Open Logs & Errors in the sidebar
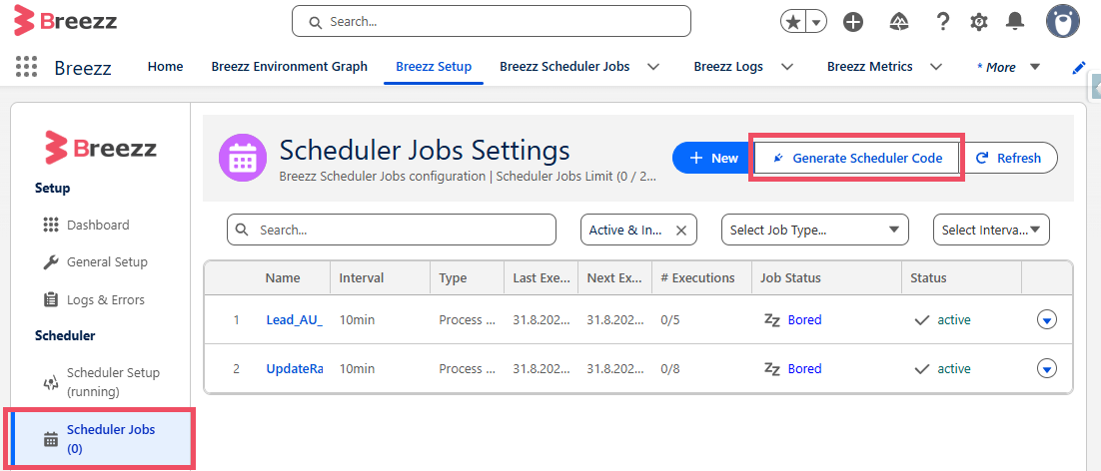Image resolution: width=1101 pixels, height=471 pixels. [x=94, y=300]
